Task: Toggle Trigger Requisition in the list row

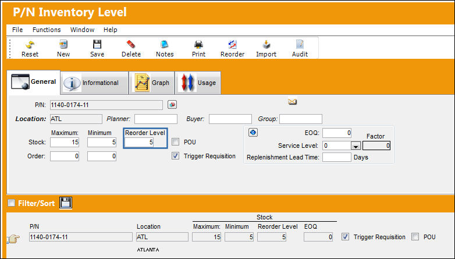Action: (x=345, y=237)
